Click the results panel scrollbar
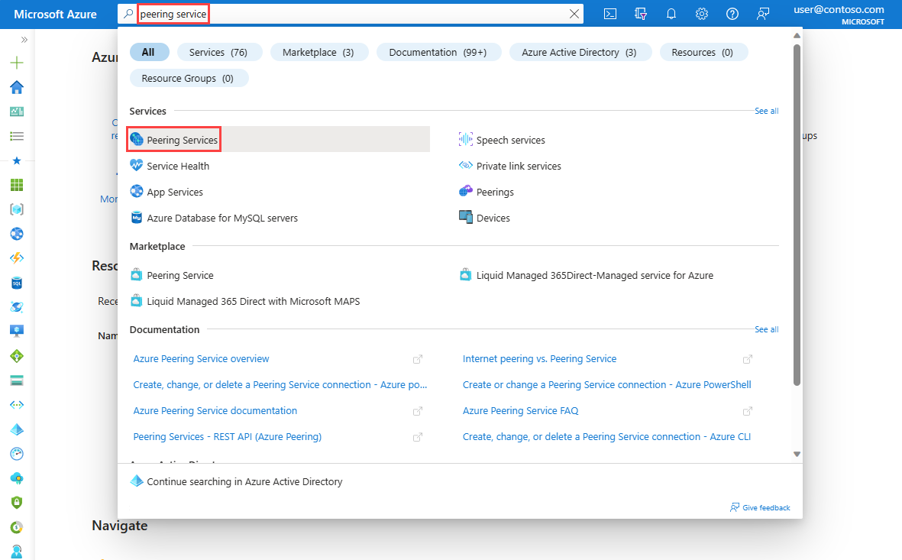Screen dimensions: 902x560 click(x=797, y=215)
